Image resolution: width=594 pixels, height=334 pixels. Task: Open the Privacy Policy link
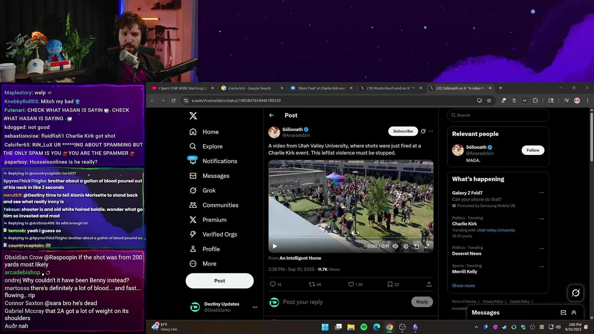click(x=493, y=302)
